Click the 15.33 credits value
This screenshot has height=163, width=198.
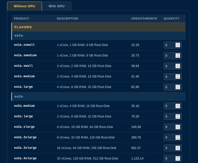click(135, 45)
